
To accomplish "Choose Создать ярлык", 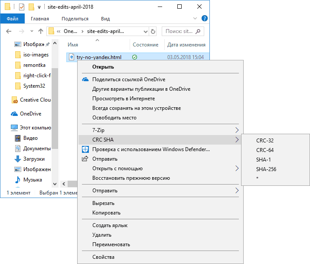I will (x=160, y=225).
